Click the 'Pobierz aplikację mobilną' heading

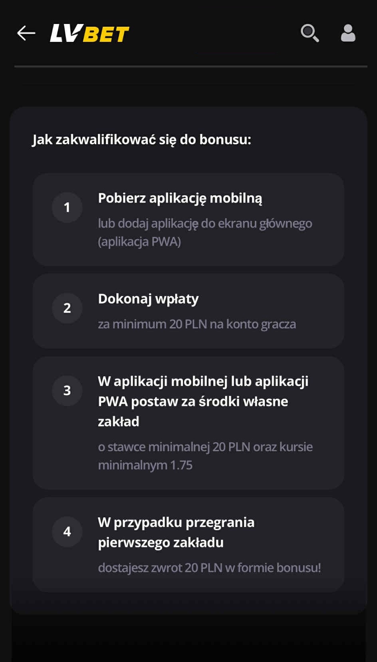[180, 199]
